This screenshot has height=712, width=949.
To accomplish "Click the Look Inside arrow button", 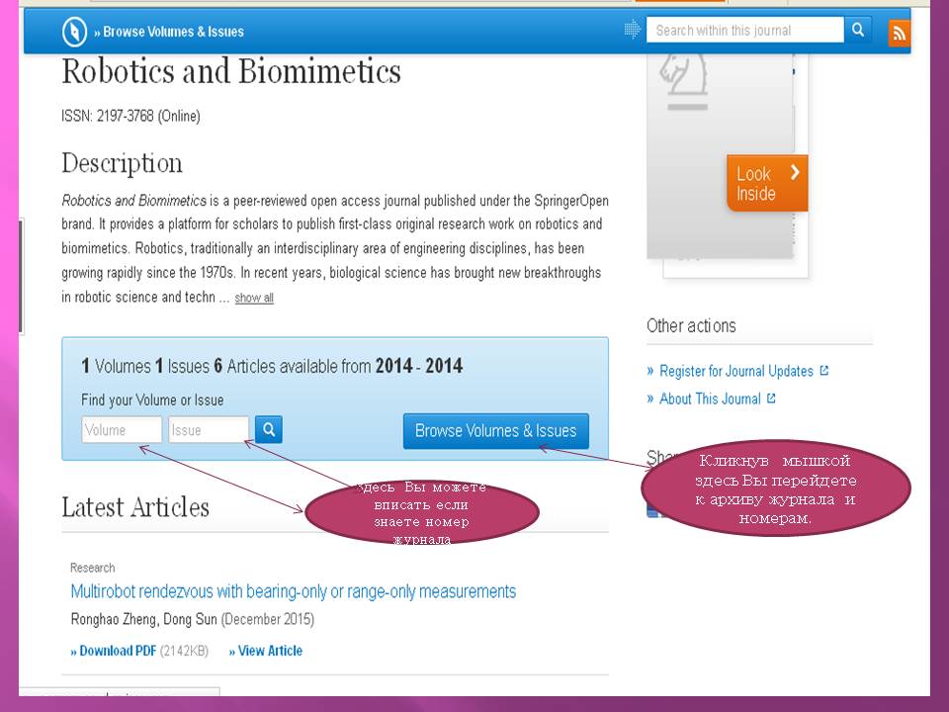I will pos(767,183).
